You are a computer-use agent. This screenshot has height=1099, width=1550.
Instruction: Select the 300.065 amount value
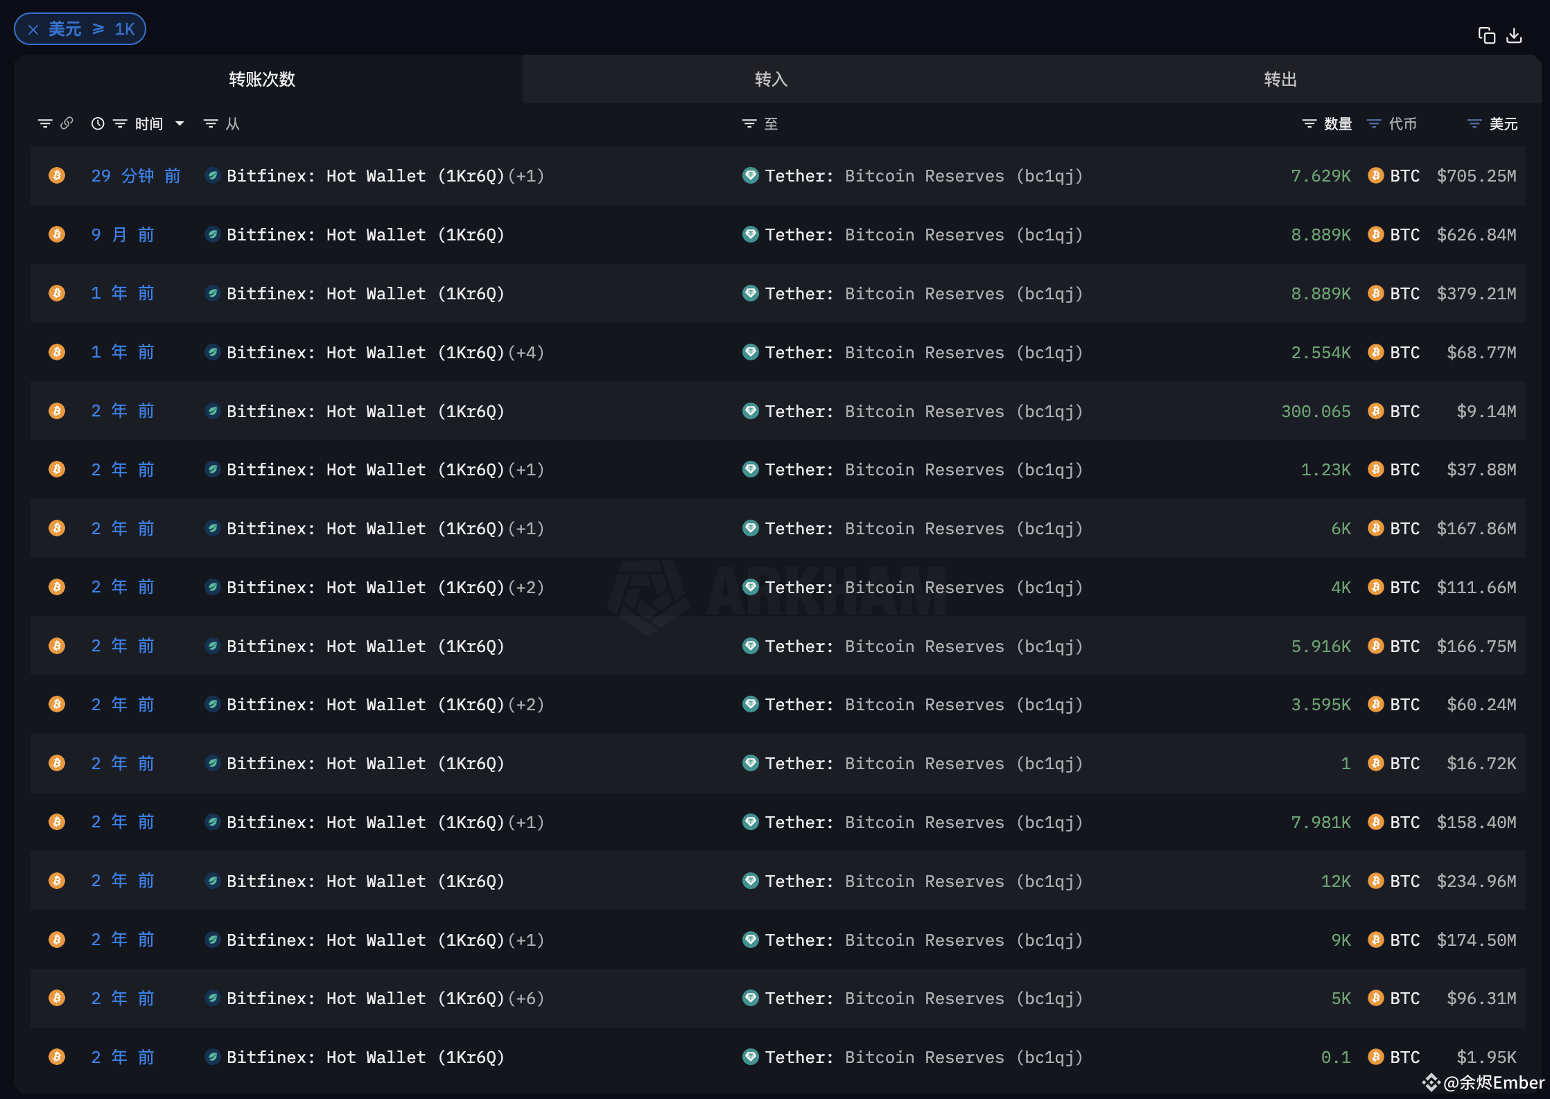click(1316, 412)
